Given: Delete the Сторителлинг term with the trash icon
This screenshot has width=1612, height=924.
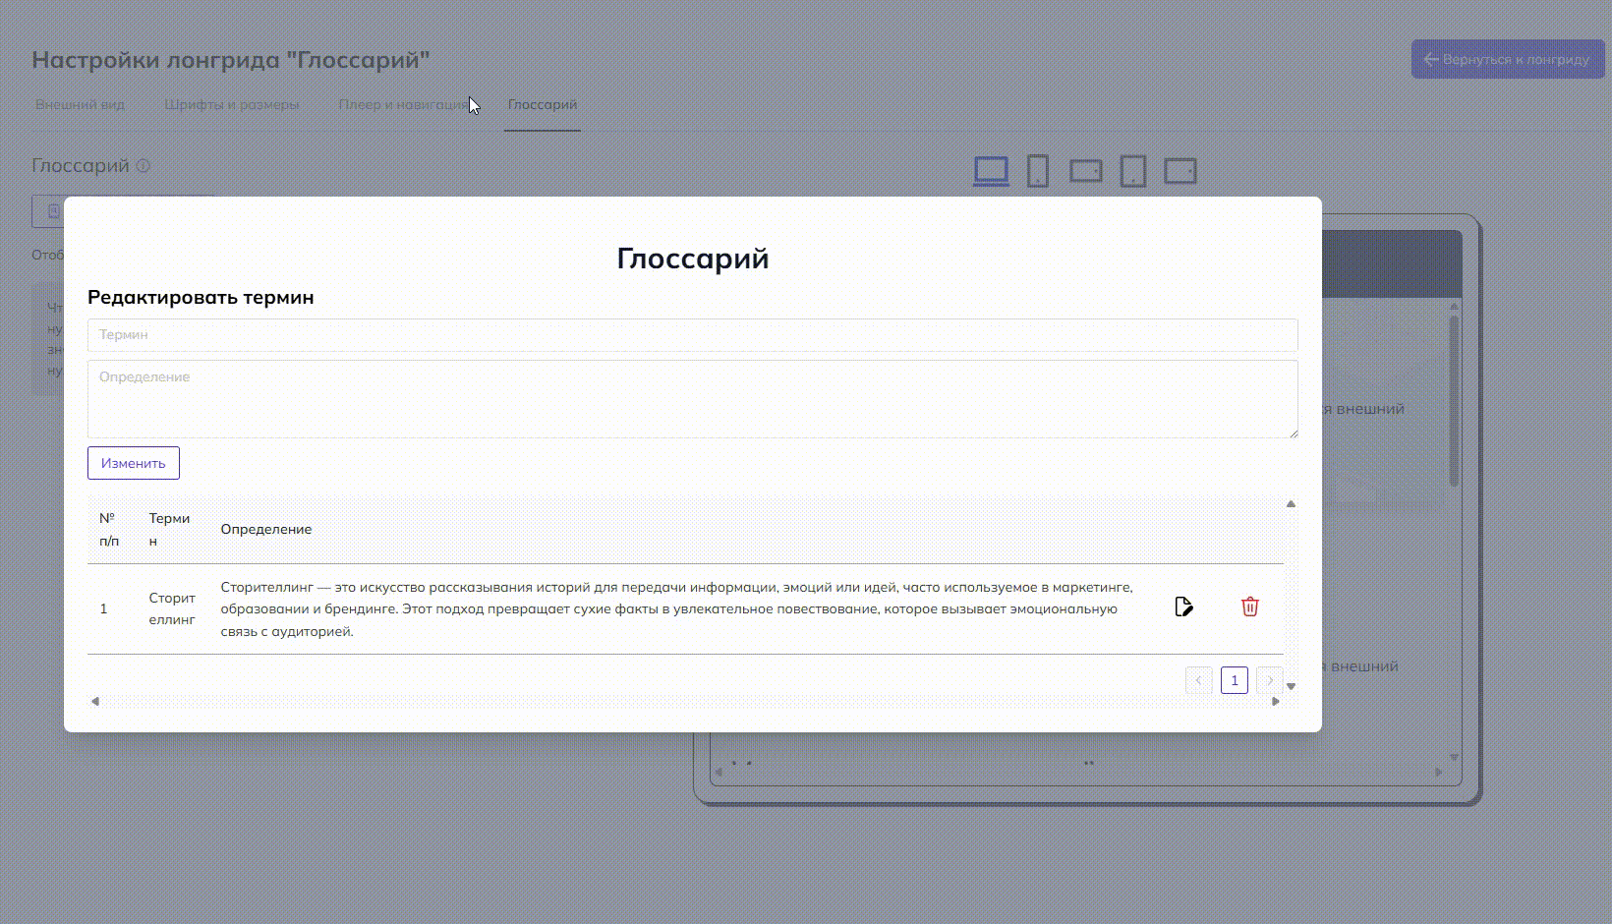Looking at the screenshot, I should [x=1249, y=606].
